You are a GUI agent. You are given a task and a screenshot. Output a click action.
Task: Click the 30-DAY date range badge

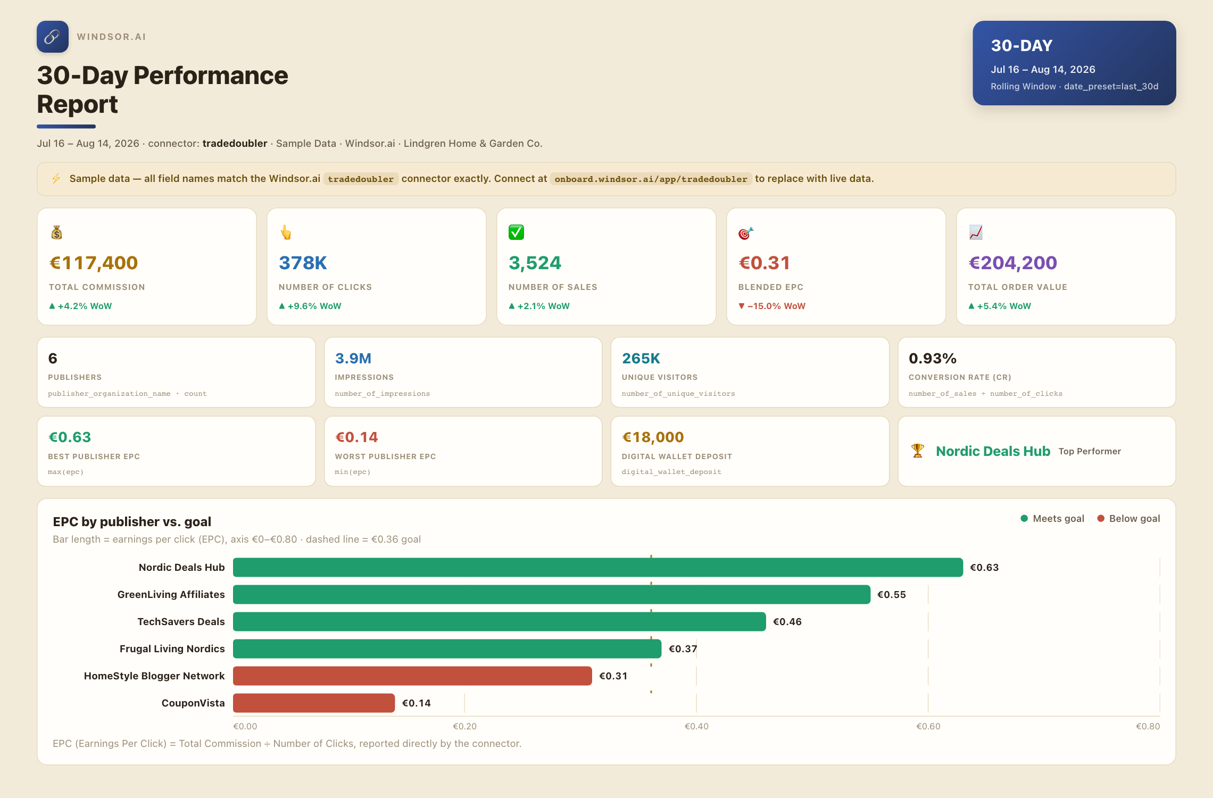click(x=1074, y=63)
